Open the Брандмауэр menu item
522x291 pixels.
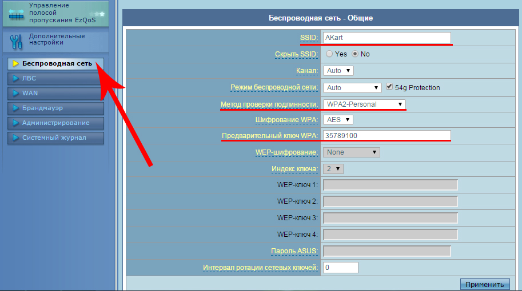[55, 108]
